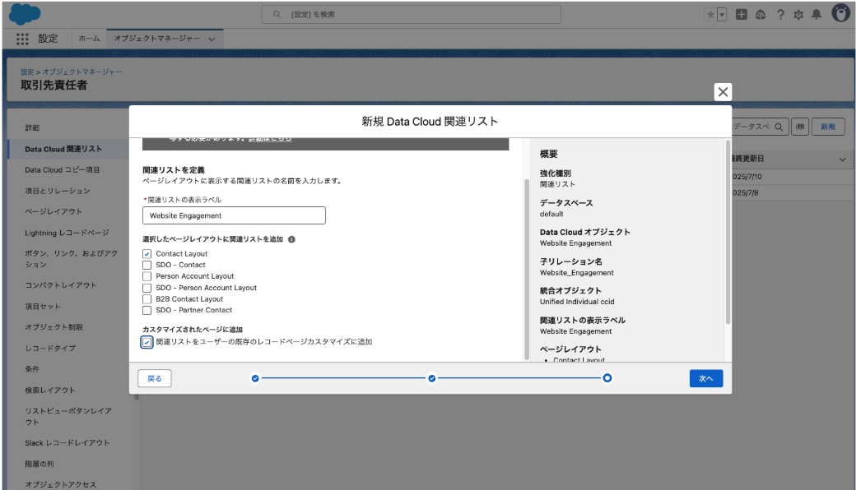Open the bear avatar user profile
The width and height of the screenshot is (861, 490).
[840, 14]
